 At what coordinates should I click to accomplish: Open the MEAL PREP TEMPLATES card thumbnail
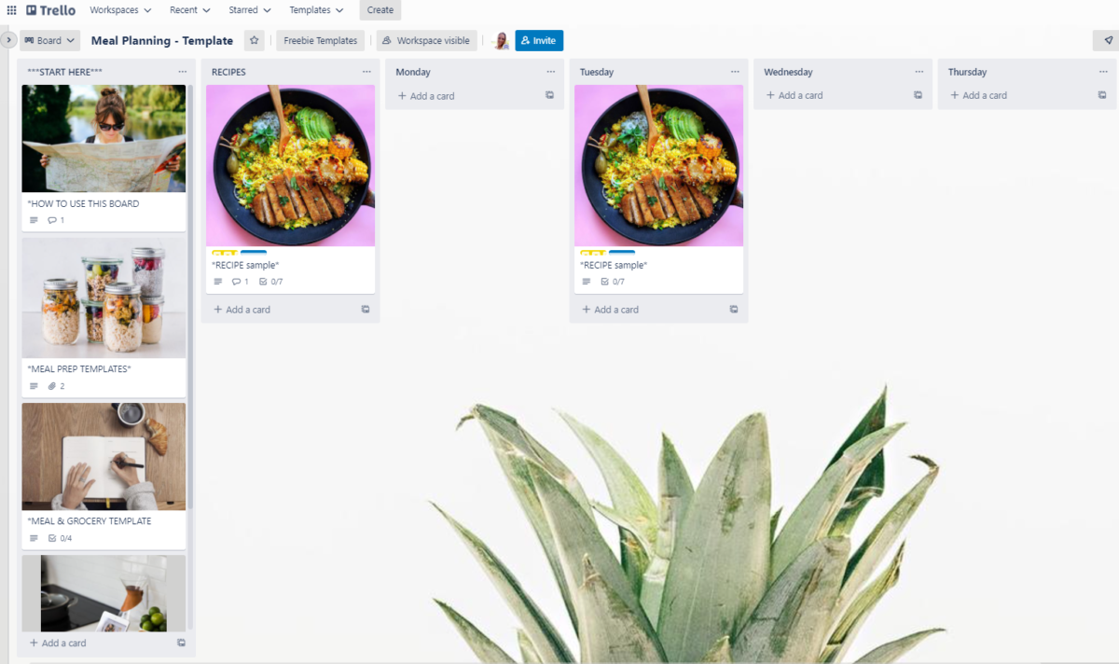(x=104, y=298)
